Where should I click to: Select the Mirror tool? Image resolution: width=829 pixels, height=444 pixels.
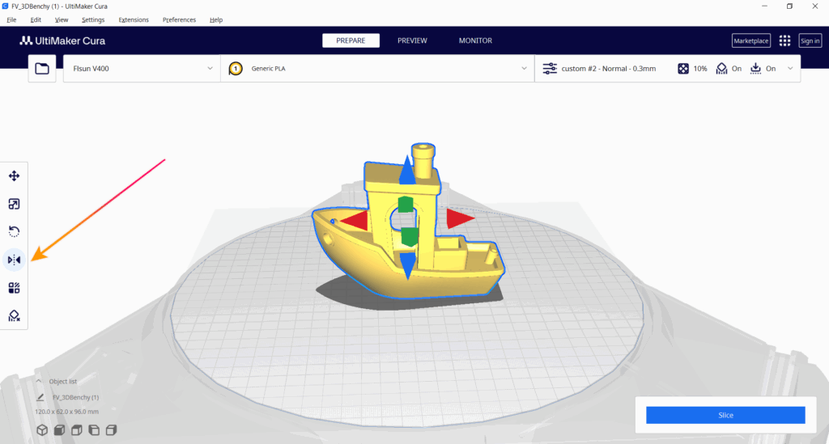pyautogui.click(x=15, y=260)
